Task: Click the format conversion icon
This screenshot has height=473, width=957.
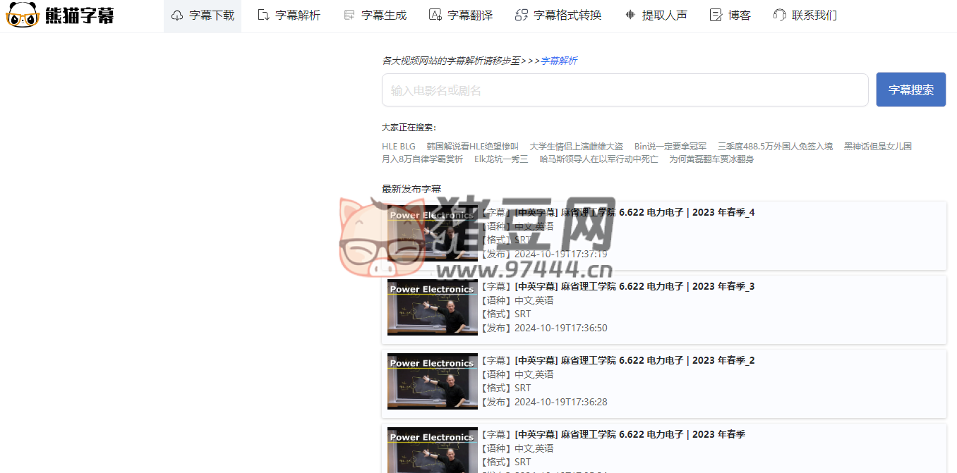Action: (x=522, y=16)
